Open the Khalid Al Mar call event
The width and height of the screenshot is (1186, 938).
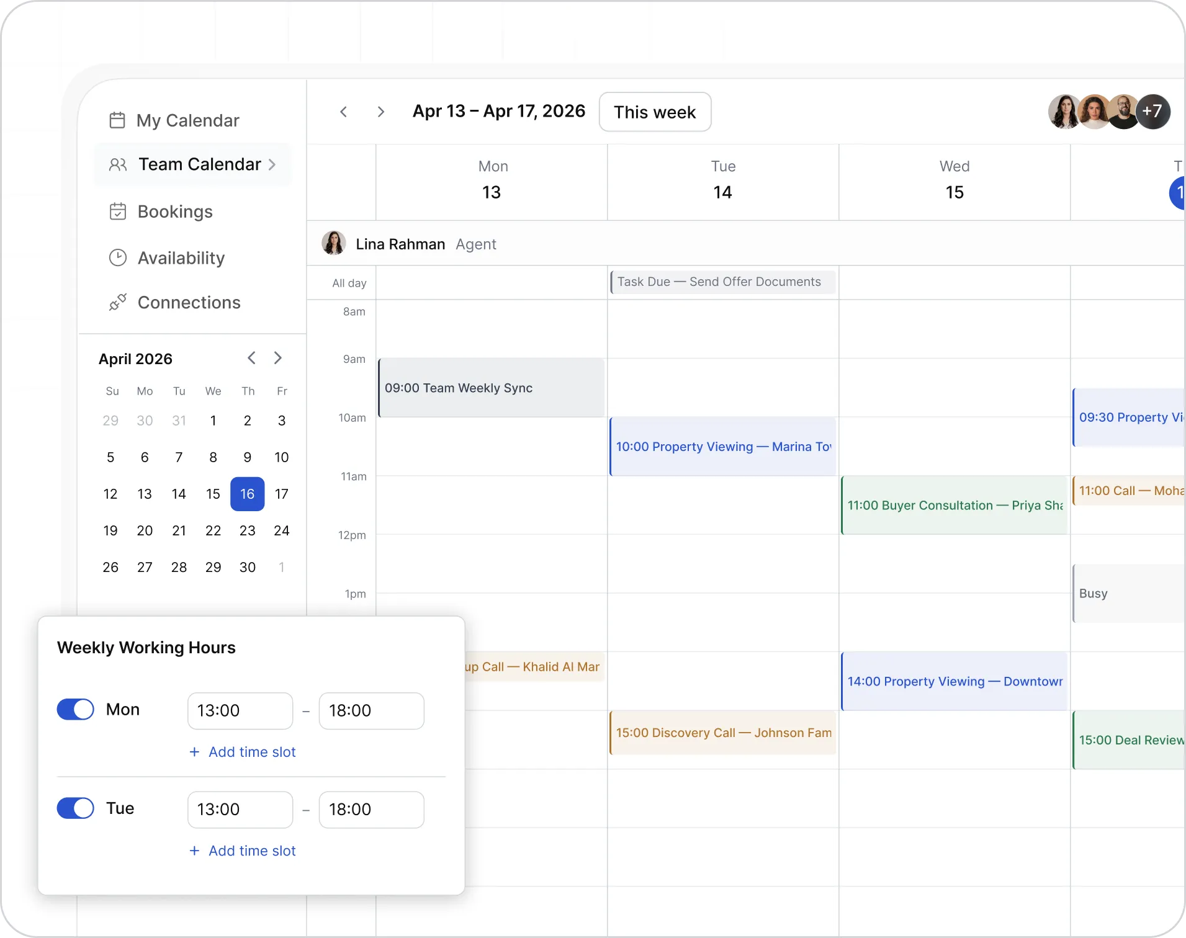534,667
